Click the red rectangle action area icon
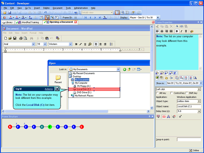Image resolution: width=204 pixels, height=153 pixels. (164, 117)
